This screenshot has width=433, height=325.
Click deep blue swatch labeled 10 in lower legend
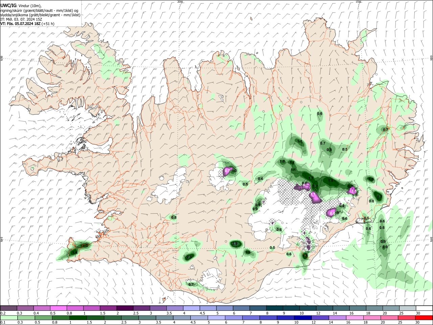(x=303, y=318)
